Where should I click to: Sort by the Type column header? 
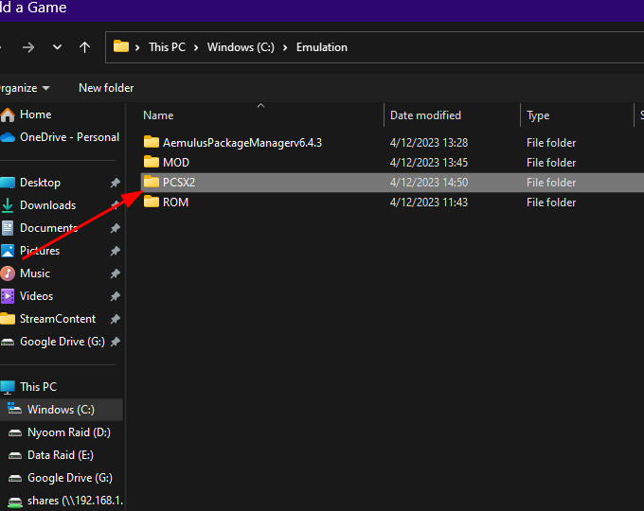point(538,115)
